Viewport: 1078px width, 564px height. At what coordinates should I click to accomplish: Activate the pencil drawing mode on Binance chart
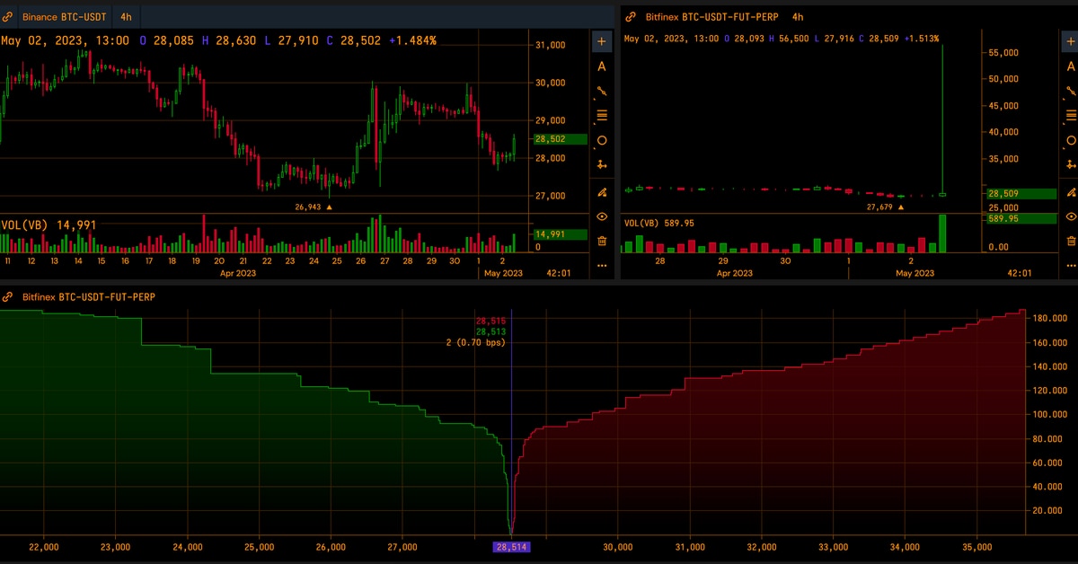602,192
